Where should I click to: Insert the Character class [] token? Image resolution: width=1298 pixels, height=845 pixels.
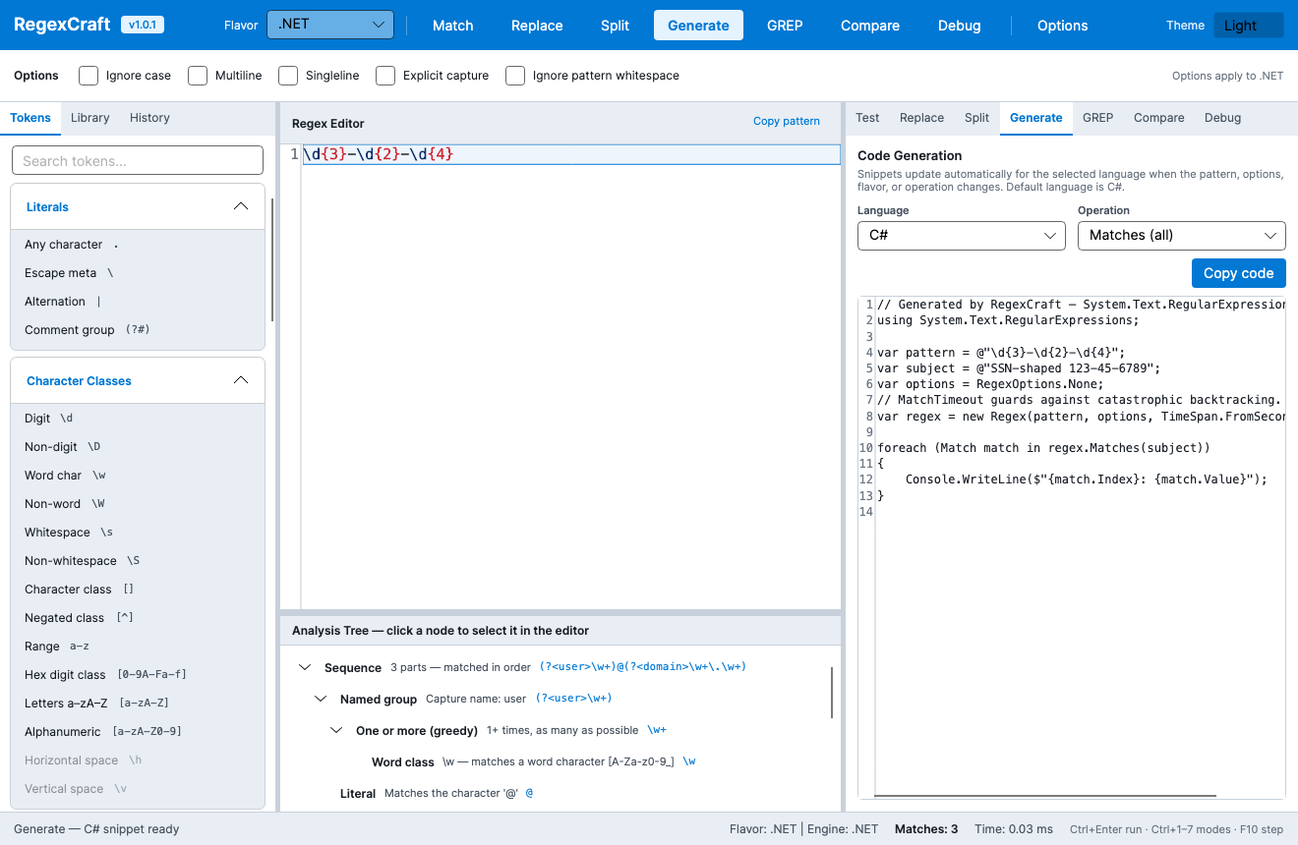pos(138,590)
